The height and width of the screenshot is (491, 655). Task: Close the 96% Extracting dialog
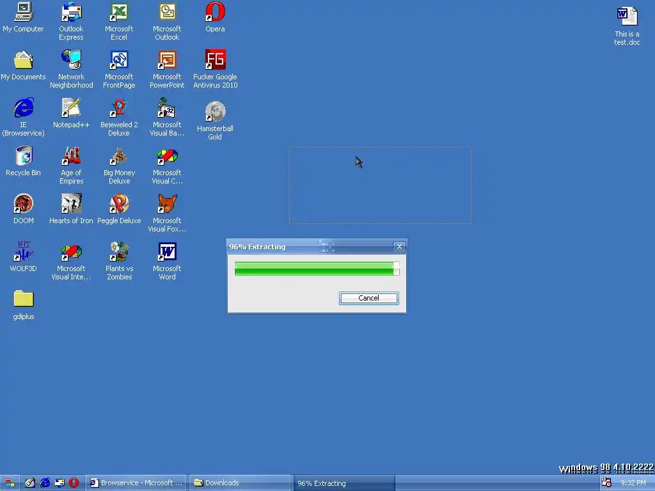[399, 247]
